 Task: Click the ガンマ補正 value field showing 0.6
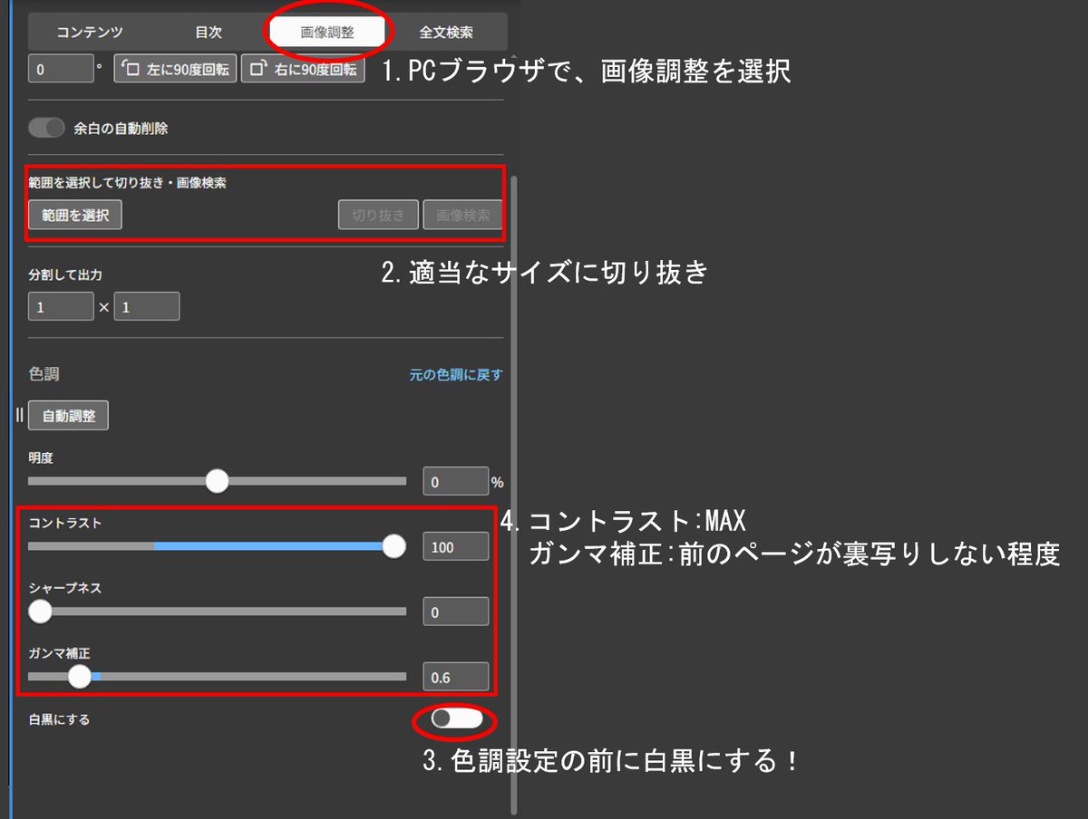click(x=455, y=676)
